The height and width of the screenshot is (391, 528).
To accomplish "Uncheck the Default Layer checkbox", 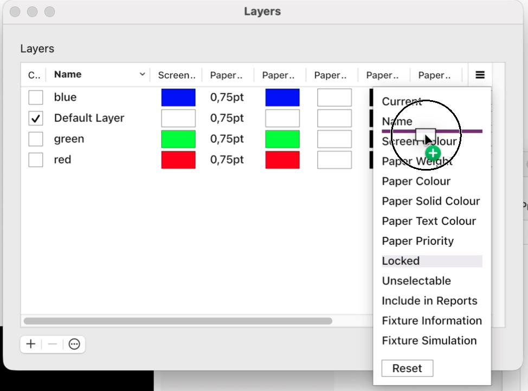I will pos(35,118).
